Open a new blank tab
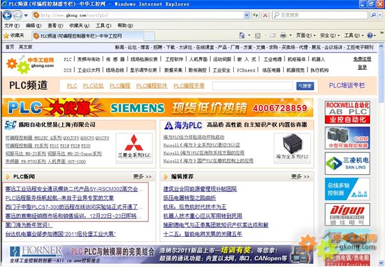This screenshot has height=267, width=385. pos(149,36)
